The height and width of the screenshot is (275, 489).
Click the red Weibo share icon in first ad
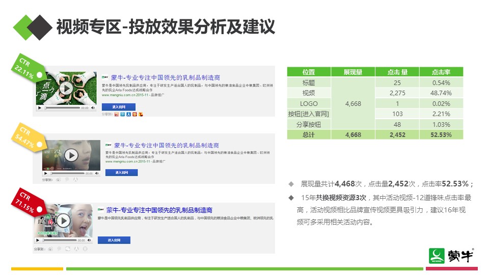[117, 115]
